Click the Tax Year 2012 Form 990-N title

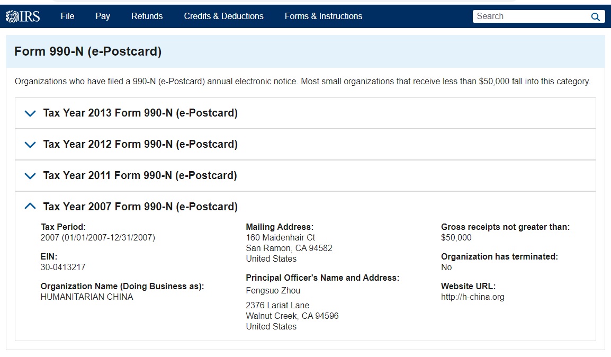pyautogui.click(x=140, y=145)
